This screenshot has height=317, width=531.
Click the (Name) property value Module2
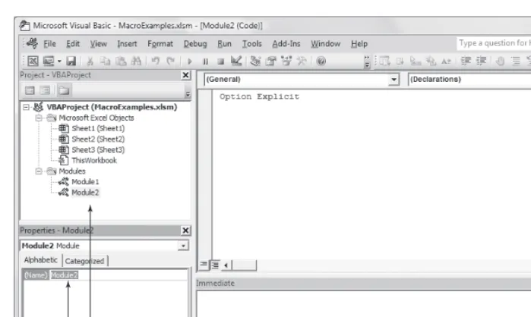coord(65,275)
